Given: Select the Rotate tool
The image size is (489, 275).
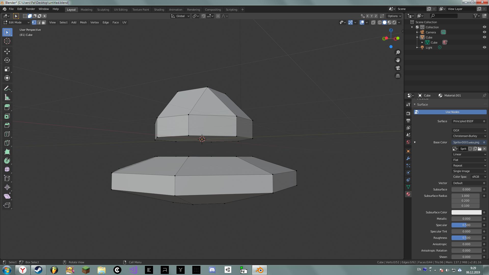Looking at the screenshot, I should (x=7, y=60).
